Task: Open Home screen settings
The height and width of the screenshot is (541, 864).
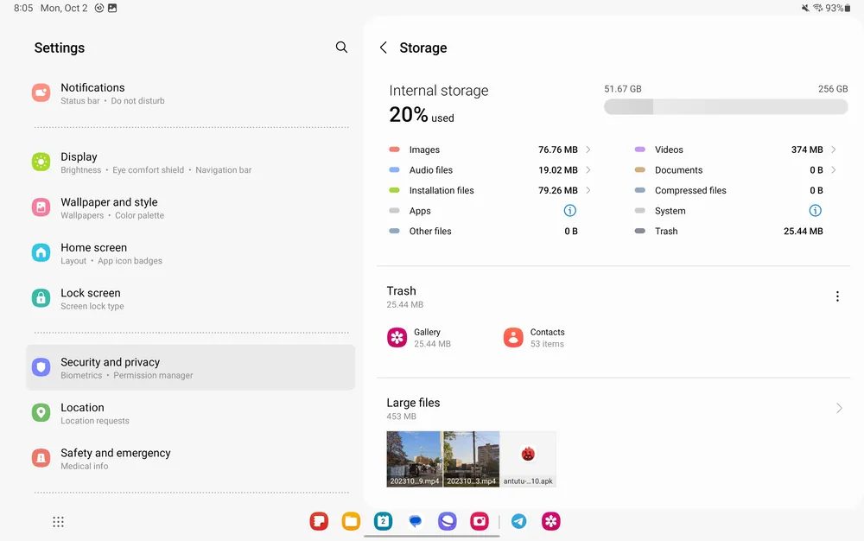Action: pyautogui.click(x=190, y=253)
